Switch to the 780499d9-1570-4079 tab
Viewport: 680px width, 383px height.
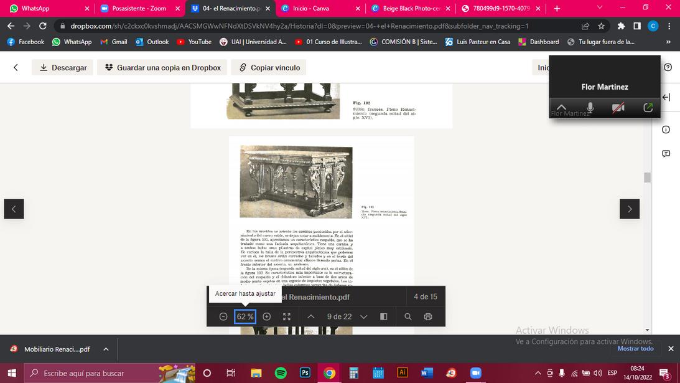tap(501, 8)
